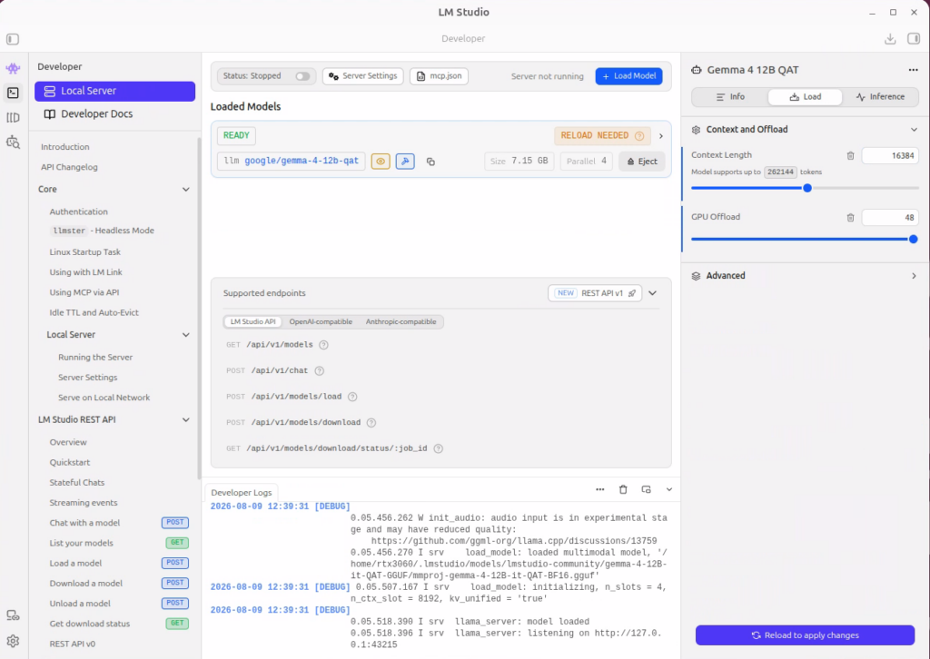
Task: Switch to the Inference tab
Action: [880, 96]
